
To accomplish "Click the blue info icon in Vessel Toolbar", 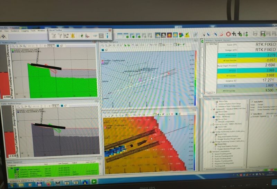I will tap(107, 36).
